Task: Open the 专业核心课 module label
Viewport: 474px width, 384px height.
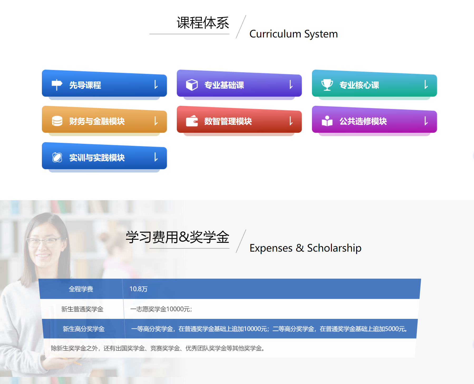Action: (x=359, y=85)
